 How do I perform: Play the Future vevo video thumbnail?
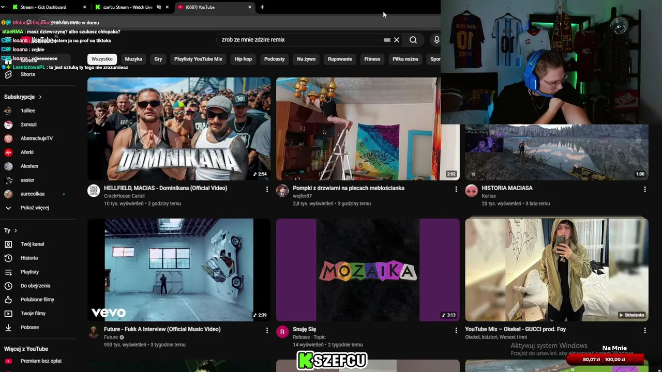point(179,270)
